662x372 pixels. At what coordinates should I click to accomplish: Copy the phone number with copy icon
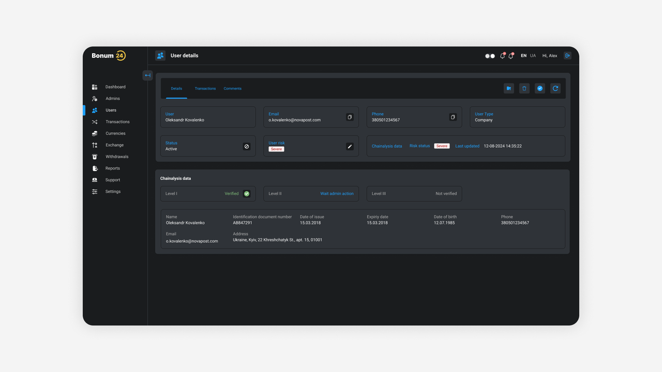453,117
